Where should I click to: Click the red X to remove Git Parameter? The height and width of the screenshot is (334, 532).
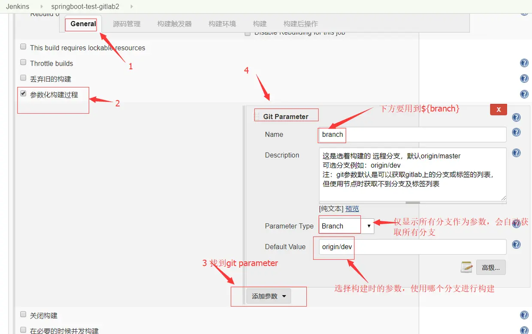point(498,109)
